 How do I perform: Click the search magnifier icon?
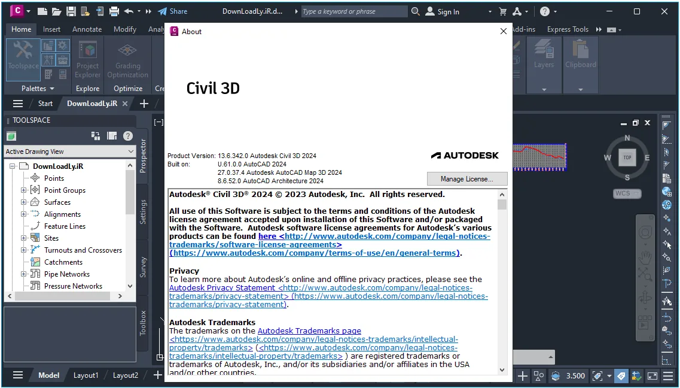pyautogui.click(x=416, y=11)
